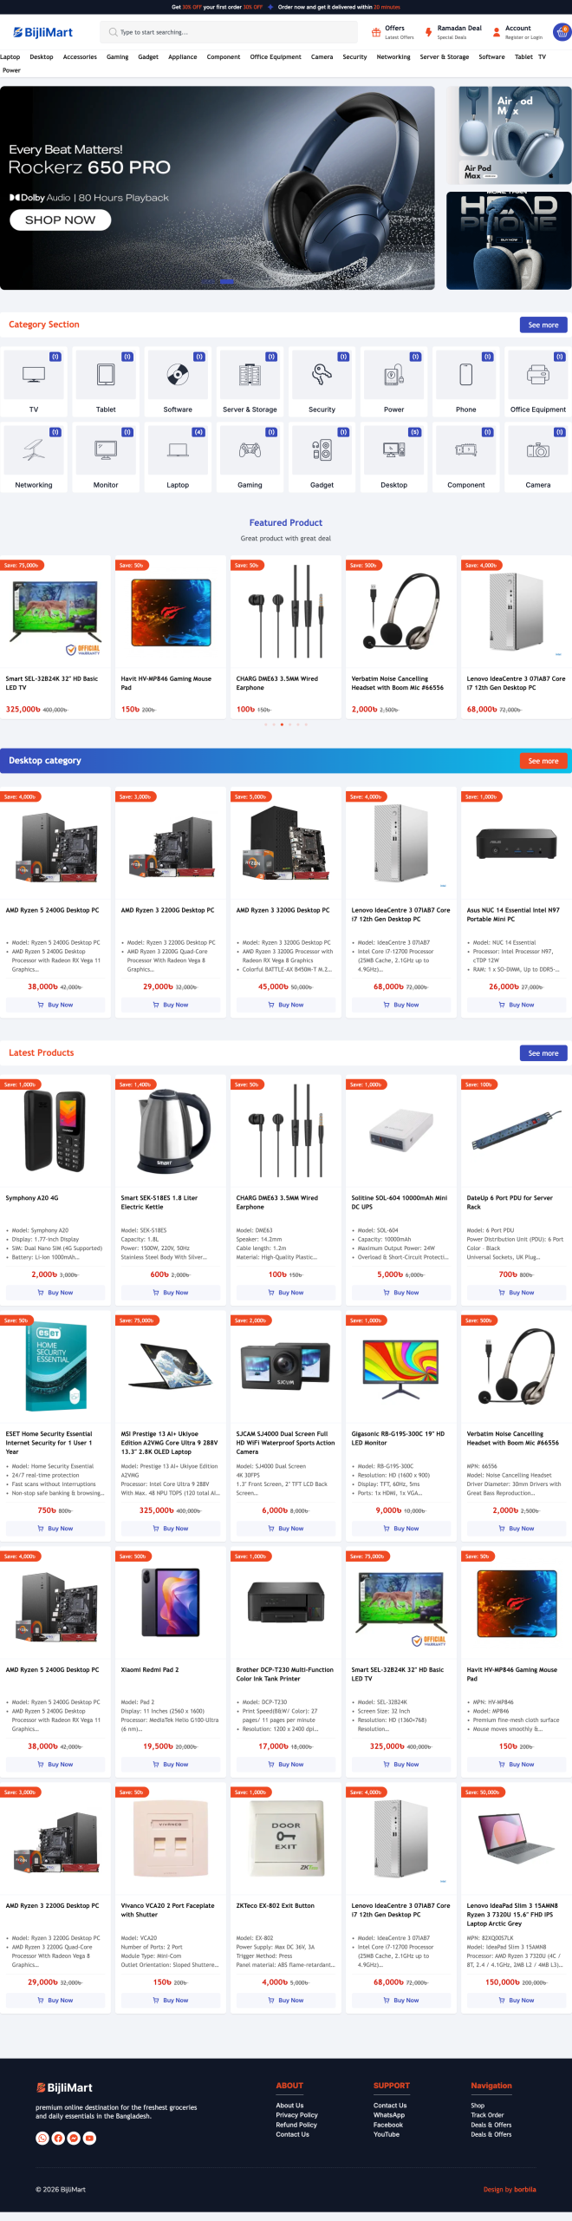Image resolution: width=572 pixels, height=2221 pixels.
Task: Buy Now the Symphony A20 4G
Action: pyautogui.click(x=55, y=1293)
